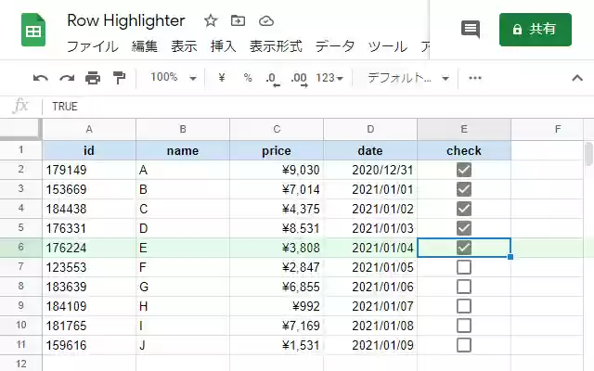Select cell with id 176224
Screen dimensions: 594x371
(x=89, y=248)
